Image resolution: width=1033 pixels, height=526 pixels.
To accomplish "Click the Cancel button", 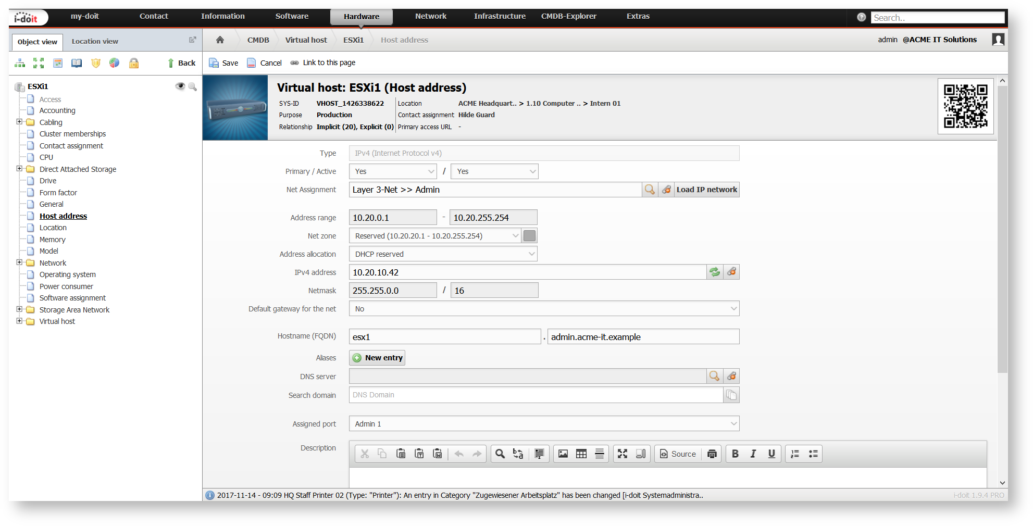I will 264,63.
